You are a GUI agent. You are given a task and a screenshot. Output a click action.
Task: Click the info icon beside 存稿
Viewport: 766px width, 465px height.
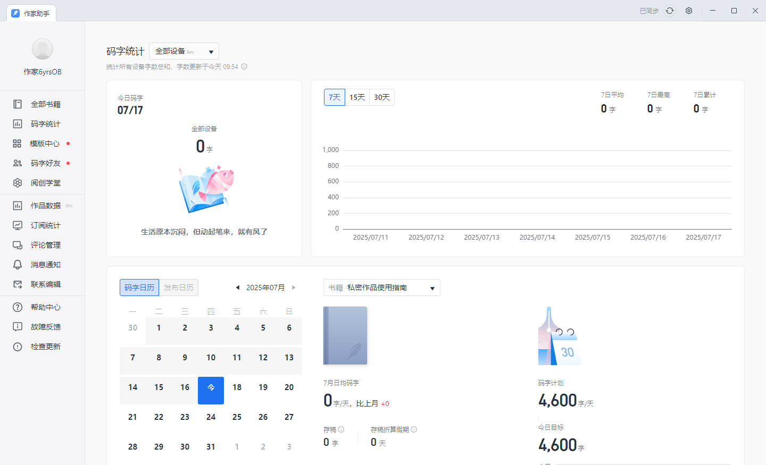click(x=341, y=429)
